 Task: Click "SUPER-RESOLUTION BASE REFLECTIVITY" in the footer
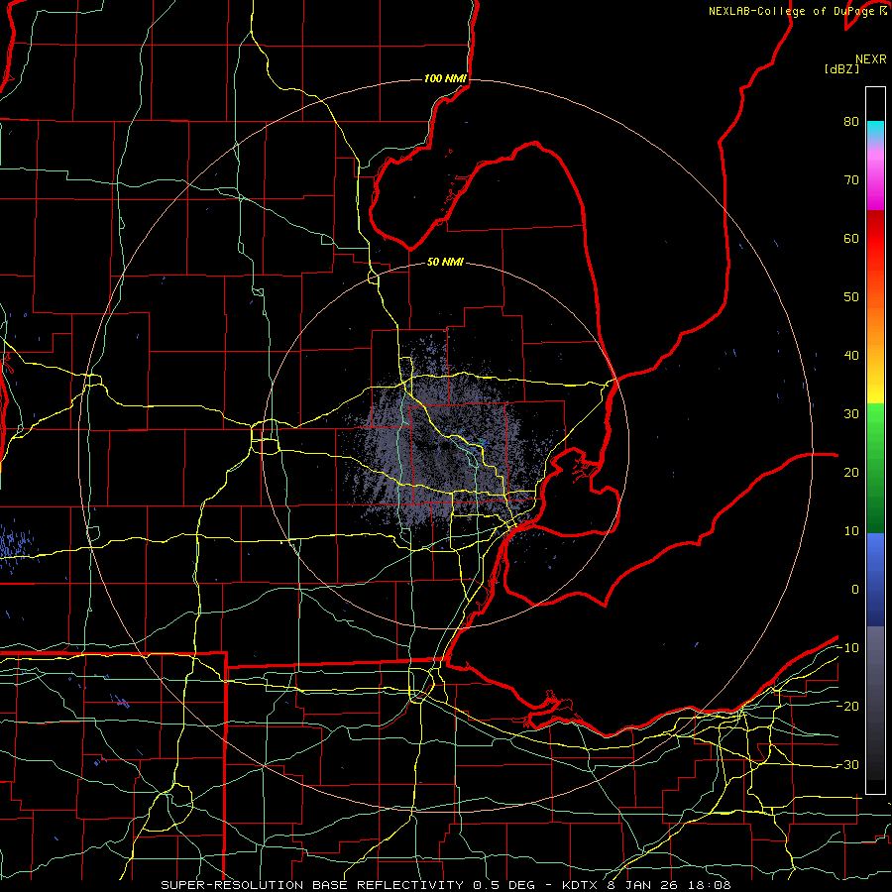(x=312, y=885)
